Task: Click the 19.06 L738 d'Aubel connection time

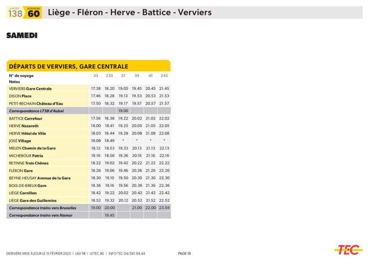Action: click(x=123, y=111)
